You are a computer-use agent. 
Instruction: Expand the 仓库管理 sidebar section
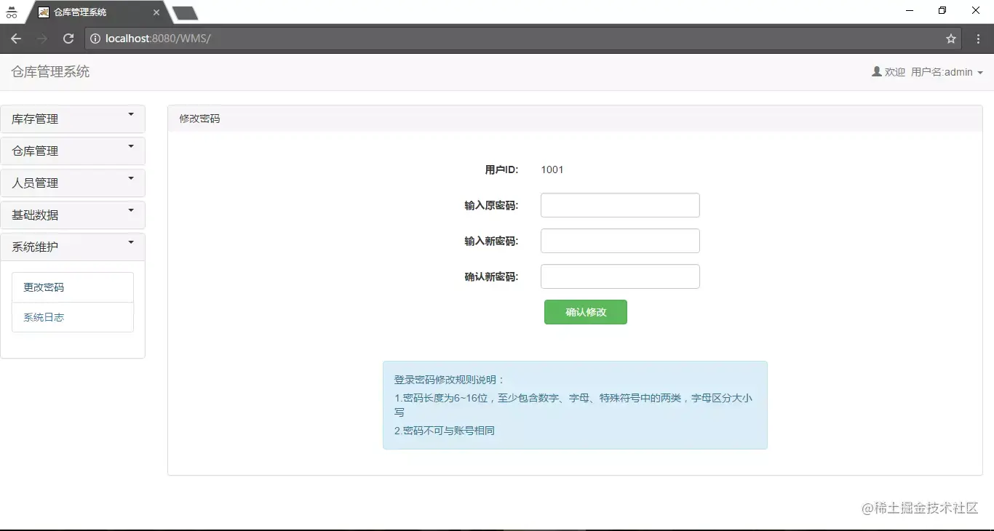pos(73,151)
